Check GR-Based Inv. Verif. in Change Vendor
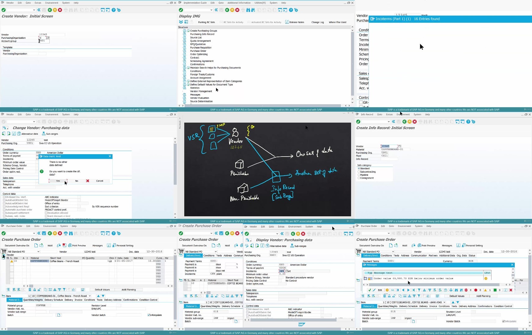 tap(4, 197)
